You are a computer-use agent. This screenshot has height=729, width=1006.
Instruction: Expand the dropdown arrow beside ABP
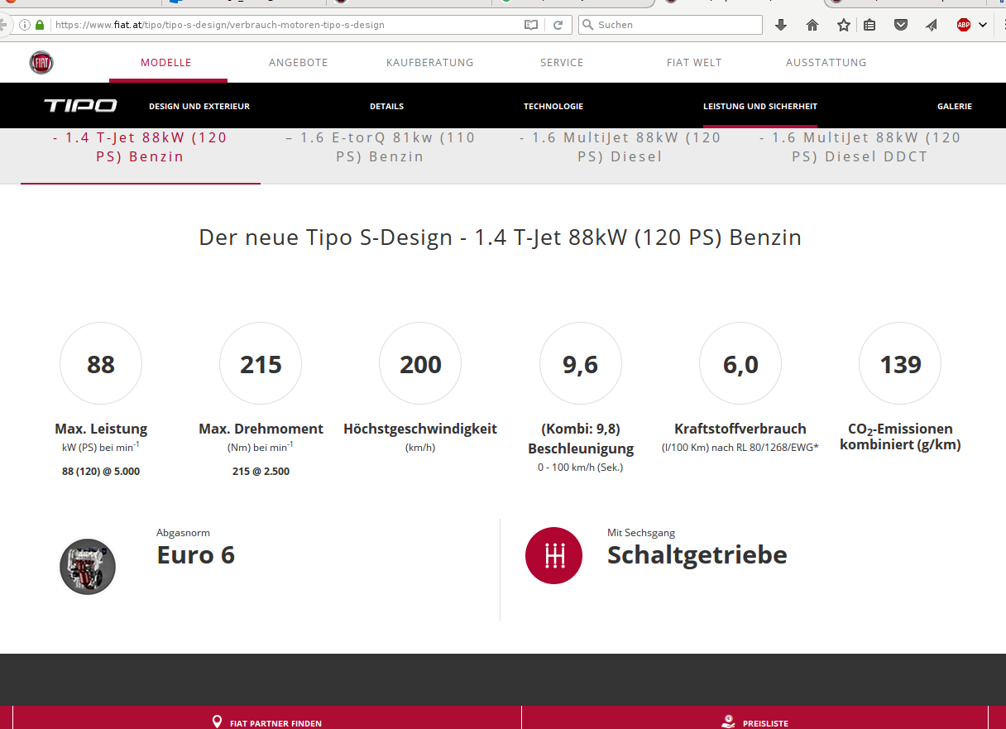tap(983, 25)
